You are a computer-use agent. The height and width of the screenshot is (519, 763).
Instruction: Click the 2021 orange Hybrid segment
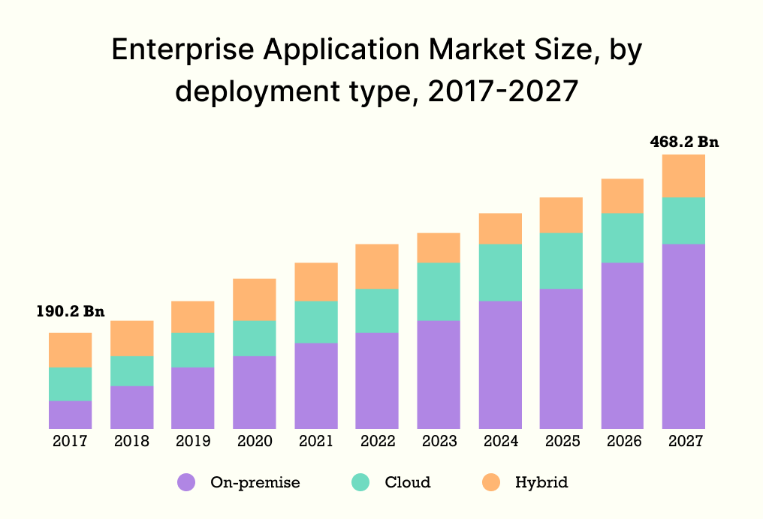tap(316, 282)
